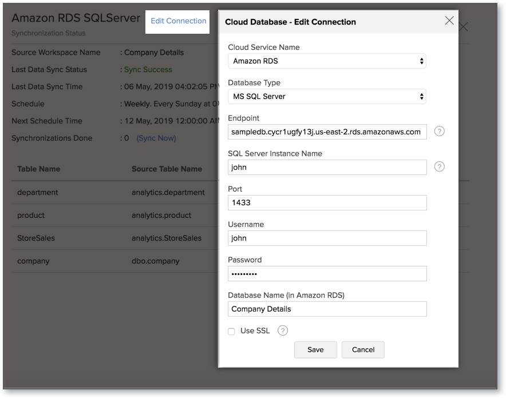The width and height of the screenshot is (506, 398).
Task: Close the Synchronization Status background window
Action: pos(464,27)
